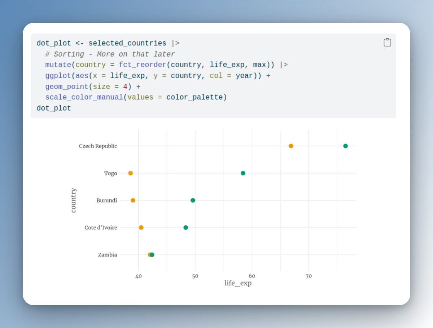
Task: Click the 'Togo' axis label
Action: pyautogui.click(x=111, y=173)
